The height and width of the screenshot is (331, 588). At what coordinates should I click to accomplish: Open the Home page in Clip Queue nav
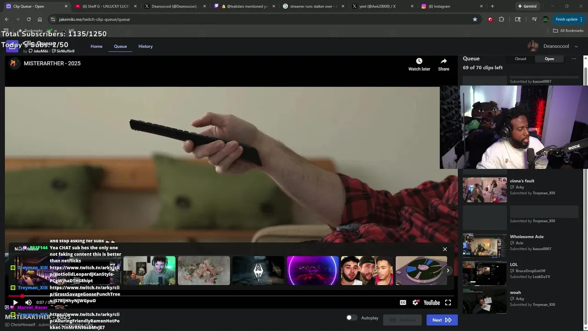click(96, 46)
